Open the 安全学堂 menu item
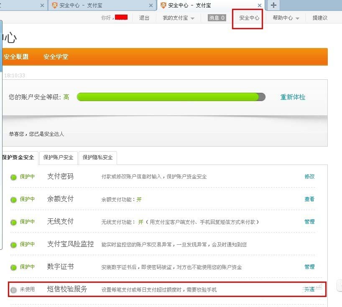Image resolution: width=342 pixels, height=307 pixels. (x=56, y=57)
